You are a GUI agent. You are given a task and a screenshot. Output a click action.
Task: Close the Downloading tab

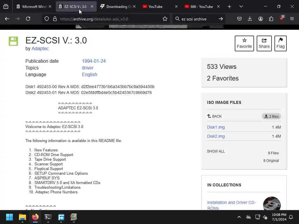pos(134,6)
